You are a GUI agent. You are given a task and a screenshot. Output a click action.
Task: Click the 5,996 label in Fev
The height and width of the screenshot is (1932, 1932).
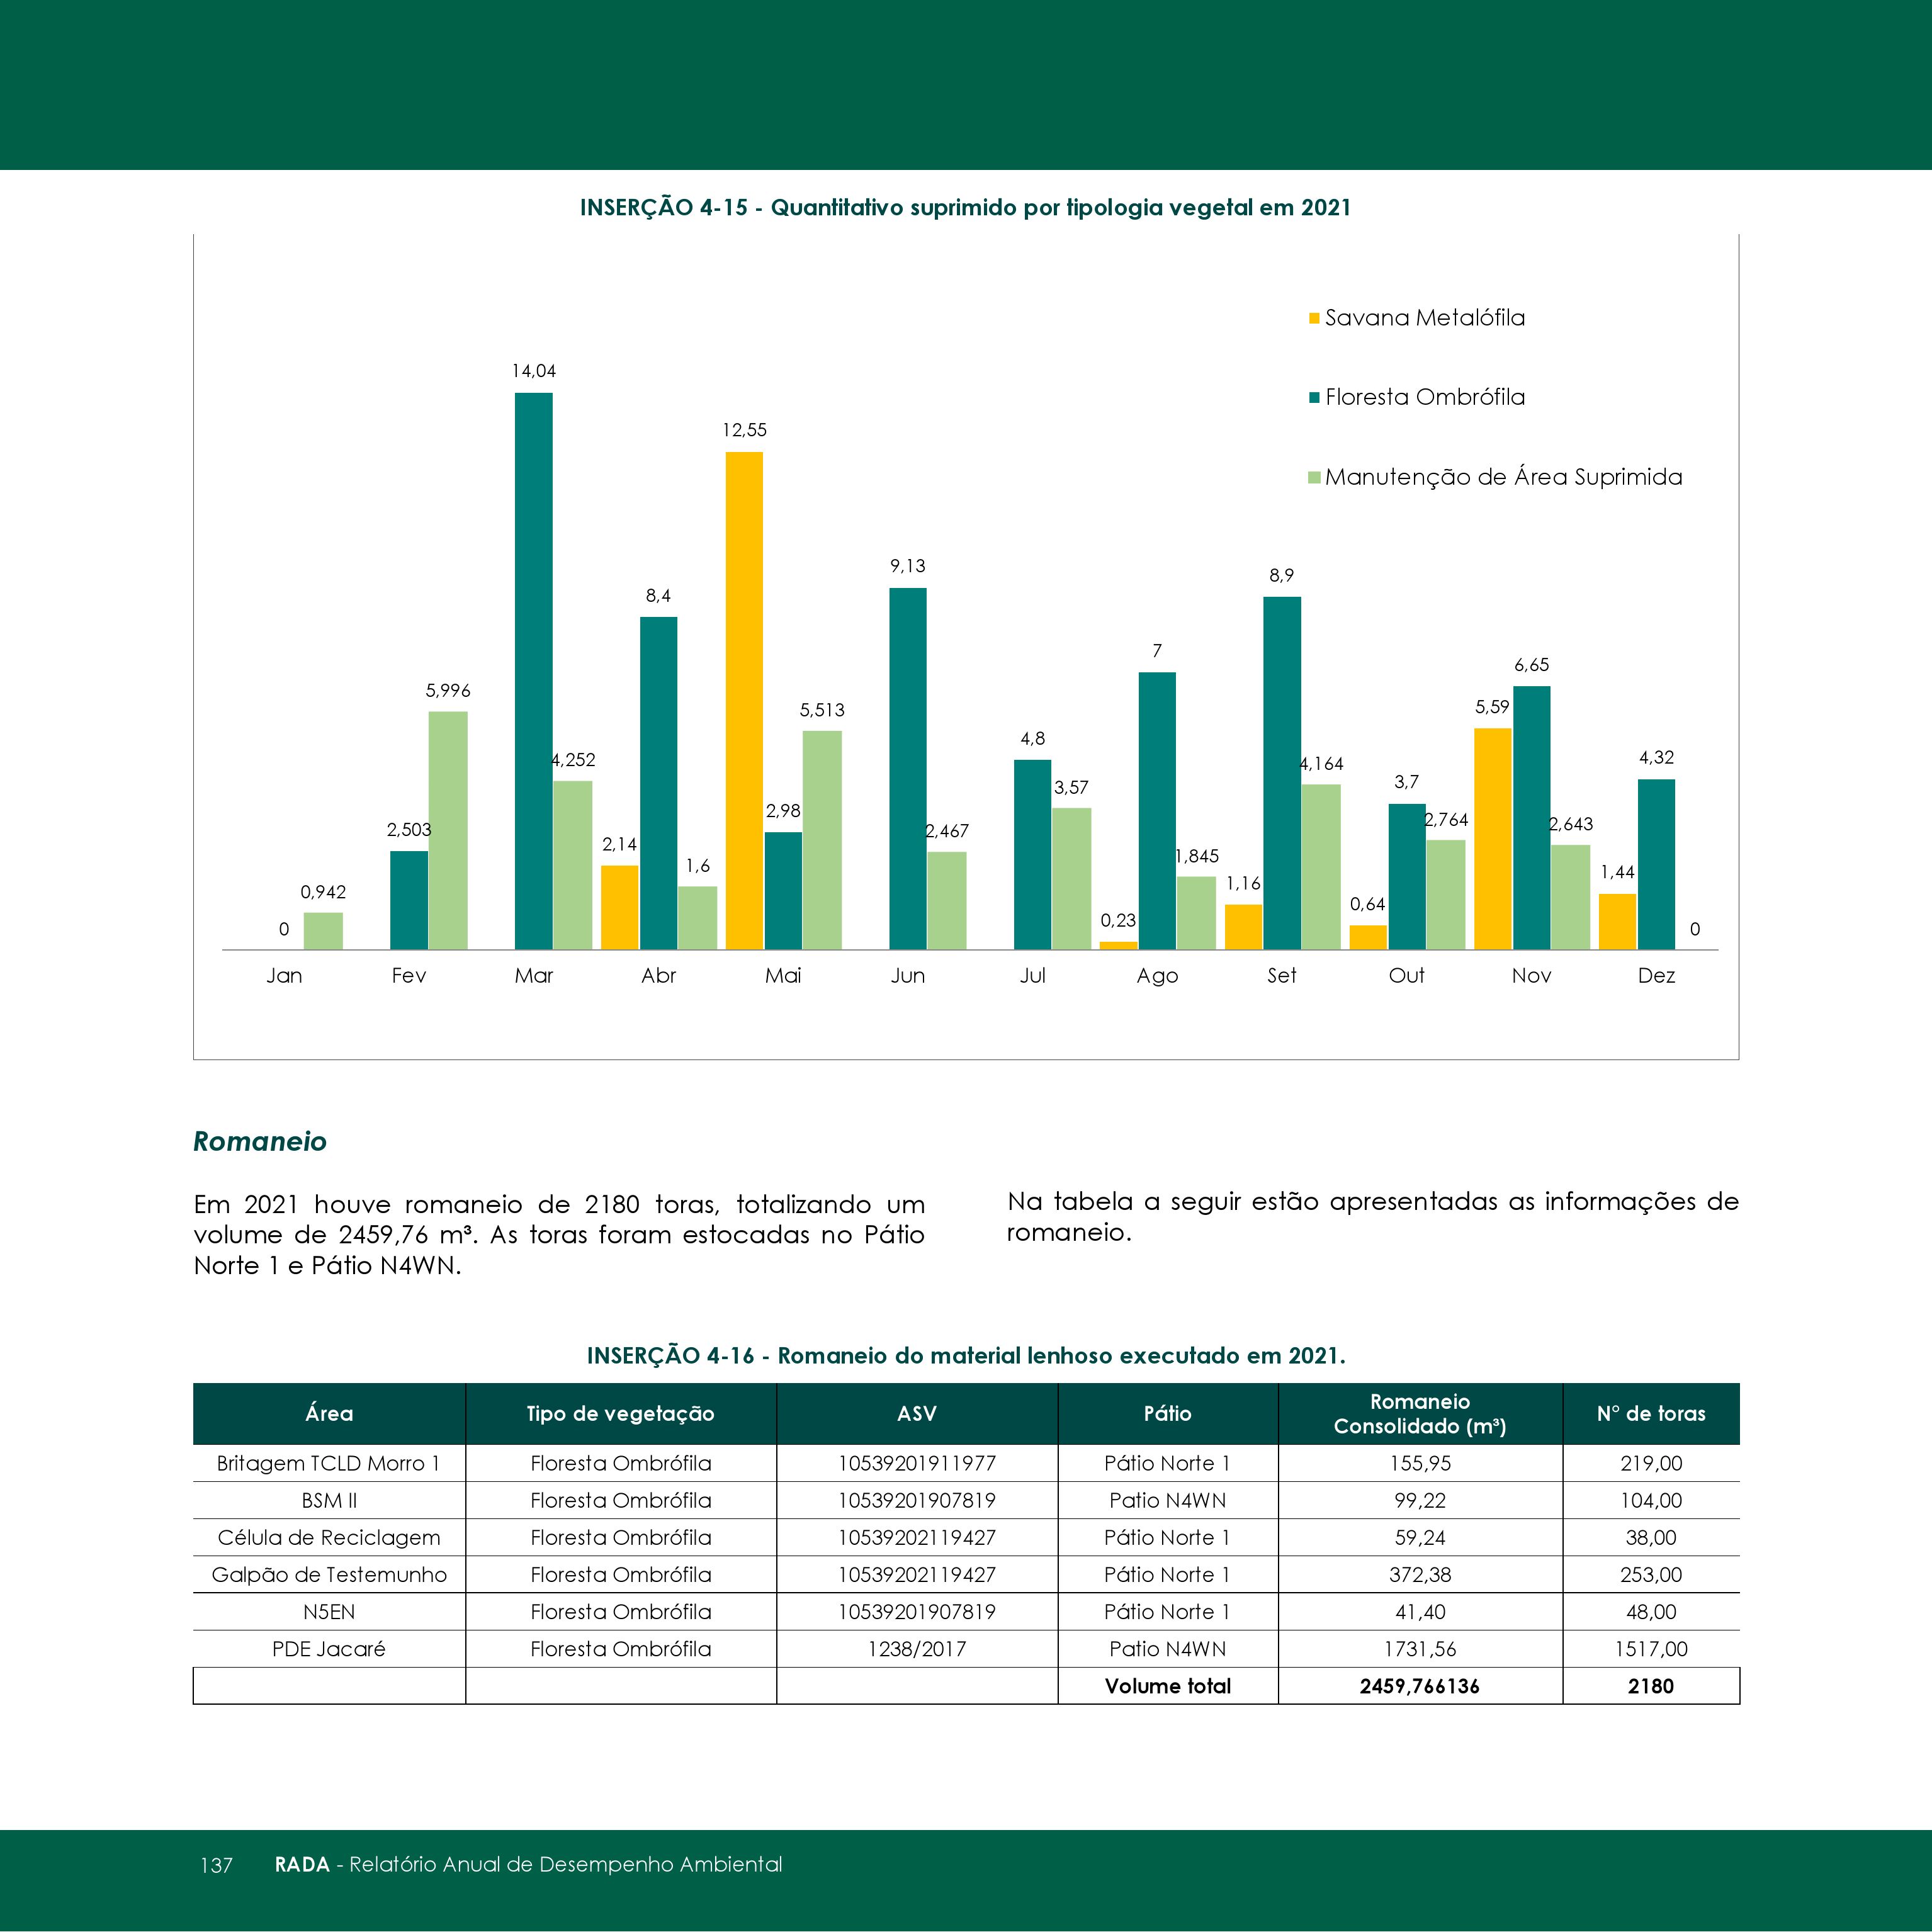click(x=448, y=690)
